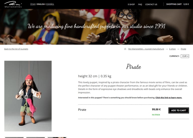The height and width of the screenshot is (138, 193).
Task: Add the Pirate puppet to cart
Action: pyautogui.click(x=179, y=110)
